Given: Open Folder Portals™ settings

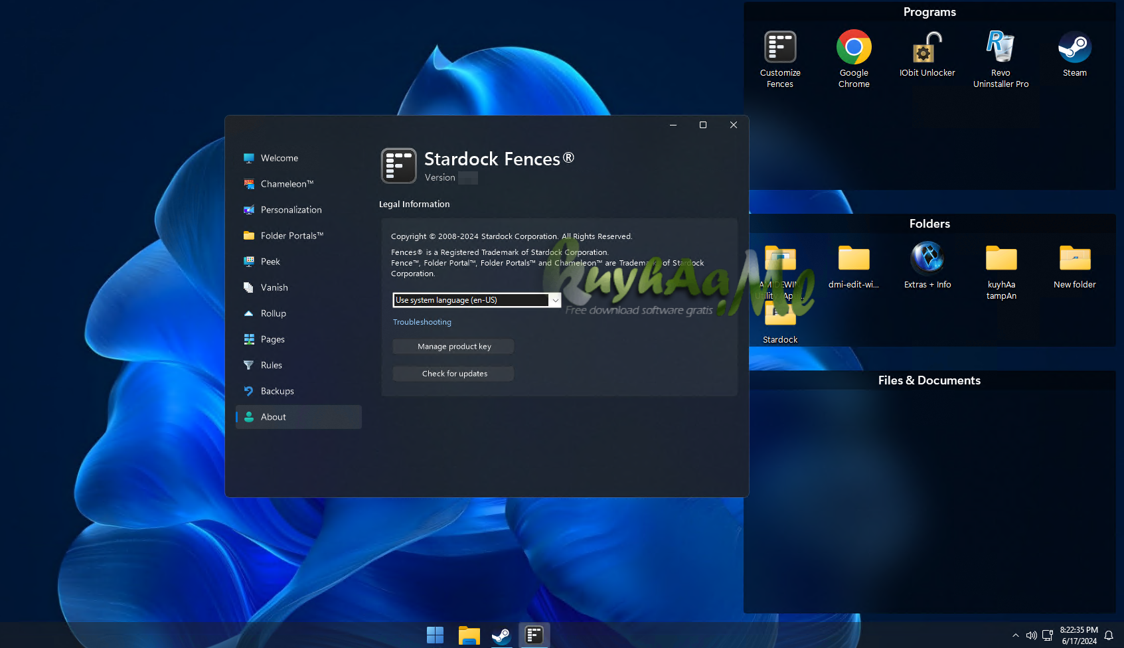Looking at the screenshot, I should 299,236.
